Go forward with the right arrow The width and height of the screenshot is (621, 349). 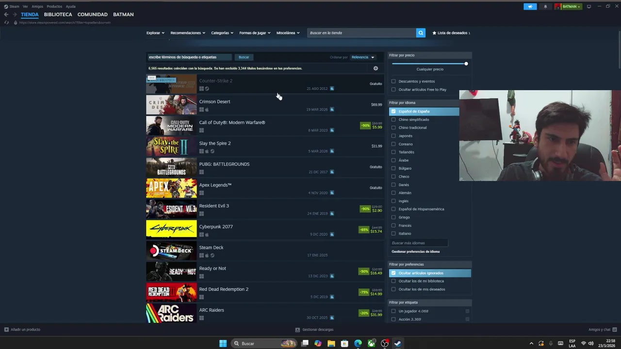coord(15,15)
